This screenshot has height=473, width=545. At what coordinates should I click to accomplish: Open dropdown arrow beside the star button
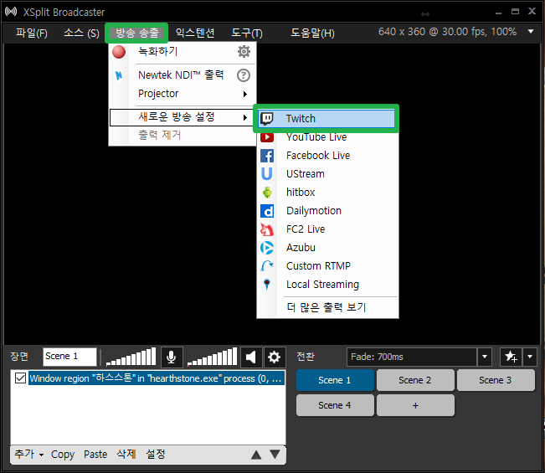(x=530, y=357)
